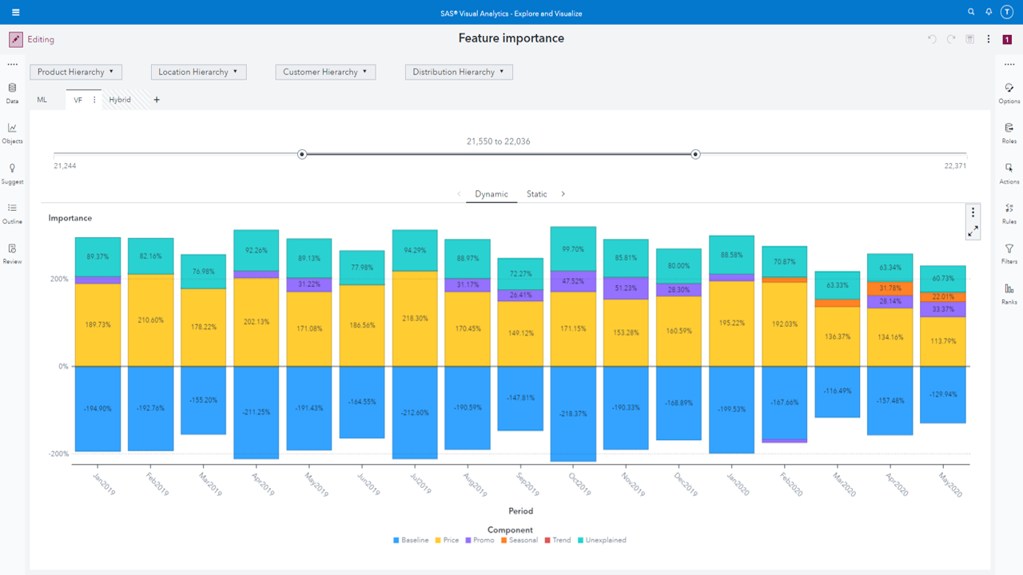The height and width of the screenshot is (575, 1023).
Task: Select Baseline in the legend
Action: (411, 541)
